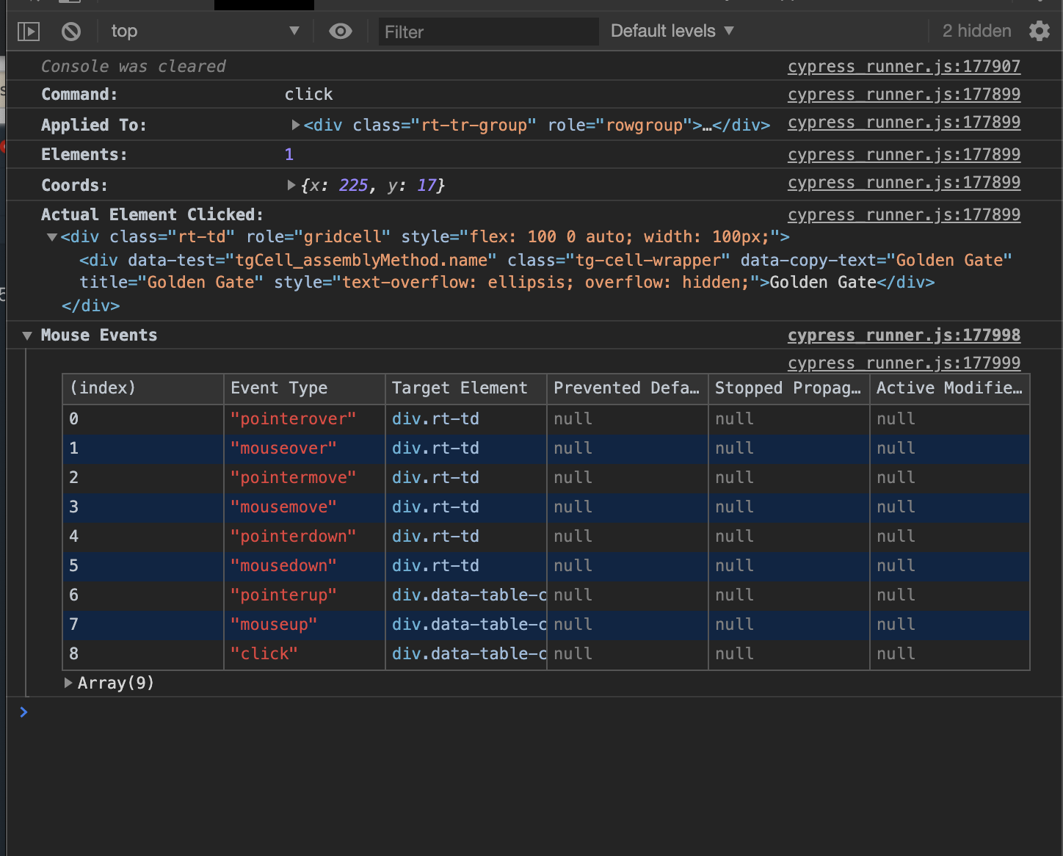Open source link on the Applied To row
1063x856 pixels.
(904, 122)
